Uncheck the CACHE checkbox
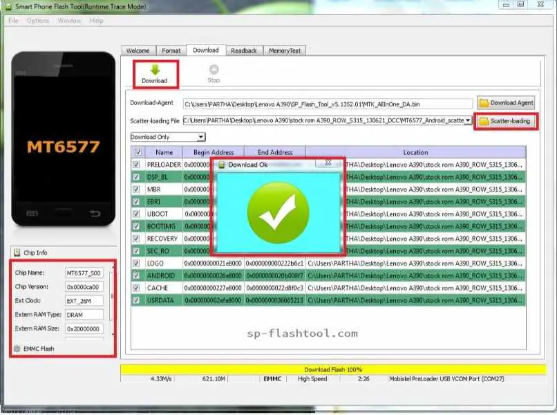 (x=136, y=288)
